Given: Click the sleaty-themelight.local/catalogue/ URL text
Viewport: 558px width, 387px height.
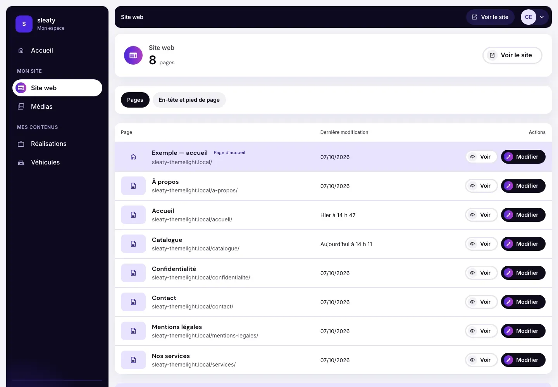Looking at the screenshot, I should (196, 248).
